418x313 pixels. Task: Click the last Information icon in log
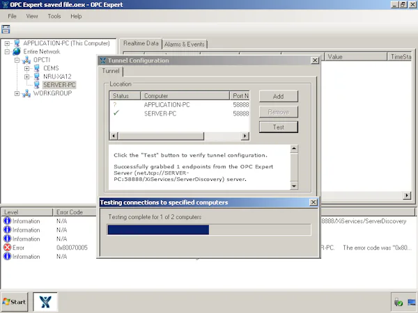click(7, 256)
